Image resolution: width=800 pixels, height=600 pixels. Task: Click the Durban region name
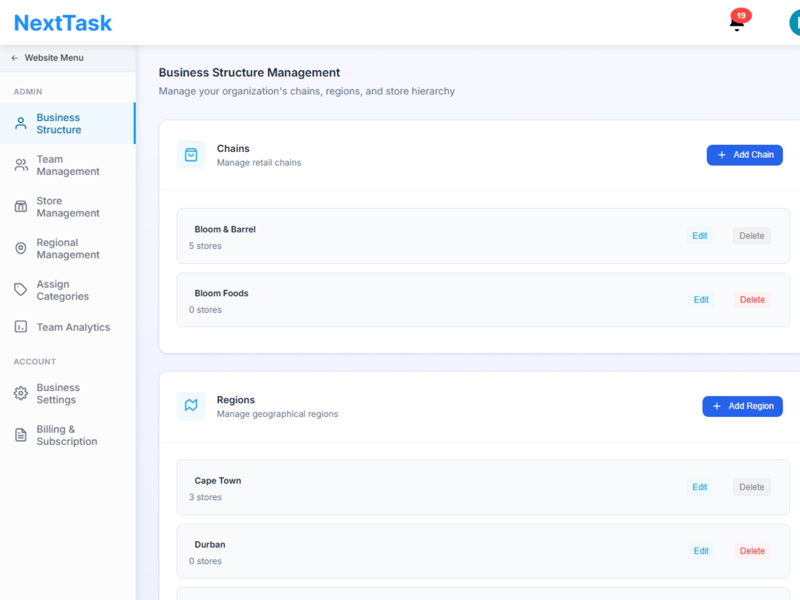point(210,545)
